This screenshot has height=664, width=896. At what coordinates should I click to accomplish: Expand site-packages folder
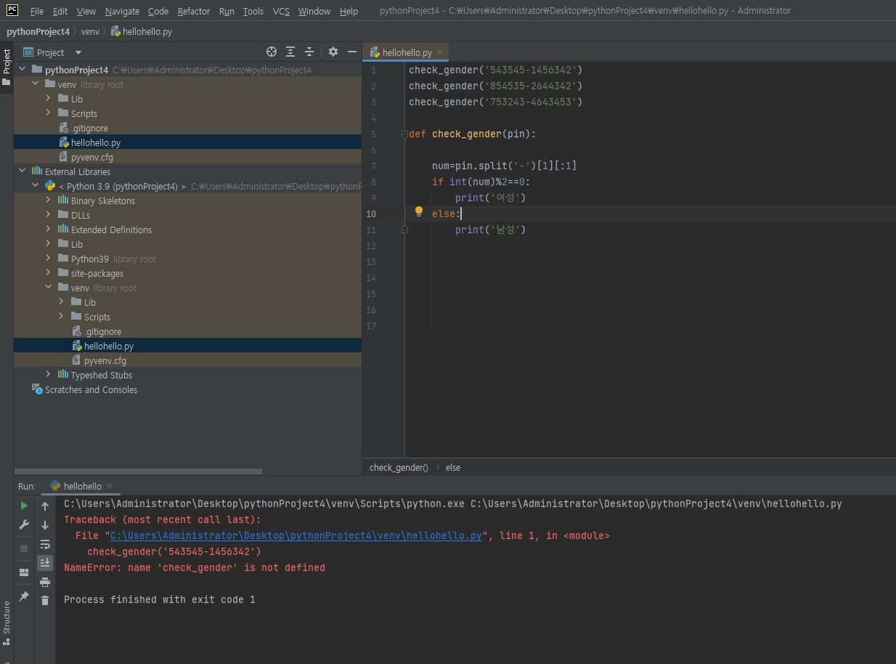pyautogui.click(x=48, y=273)
